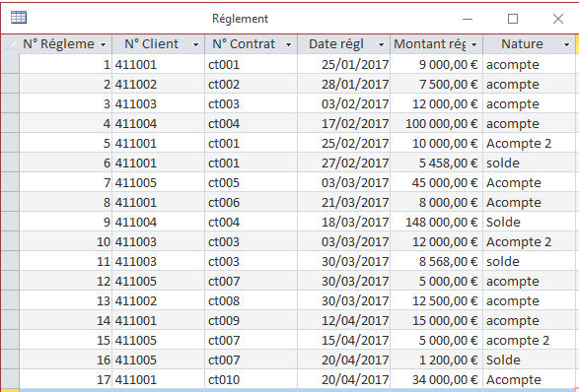Click the amount 10 000,00 €
Screen dimensions: 579x392
(436, 143)
